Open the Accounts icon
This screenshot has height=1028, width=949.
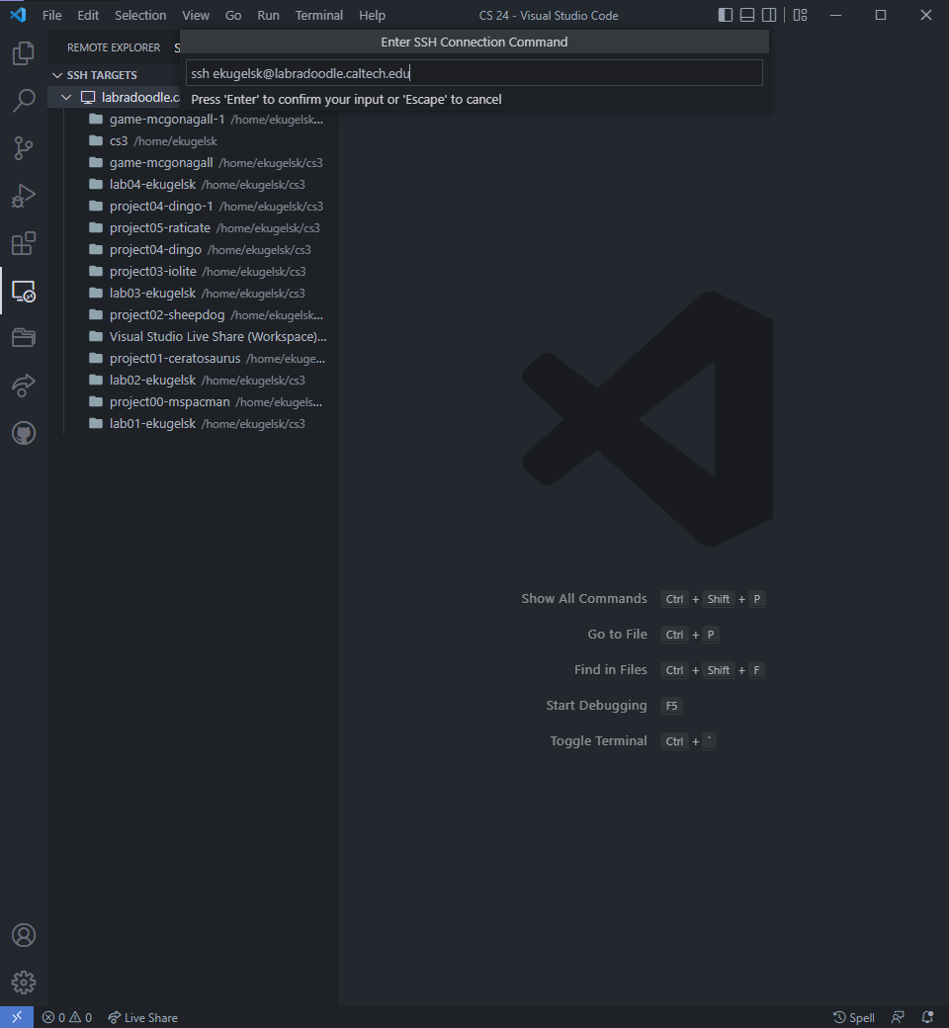24,935
